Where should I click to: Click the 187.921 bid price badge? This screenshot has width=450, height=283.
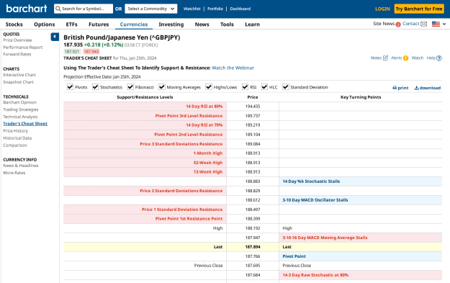coord(72,52)
